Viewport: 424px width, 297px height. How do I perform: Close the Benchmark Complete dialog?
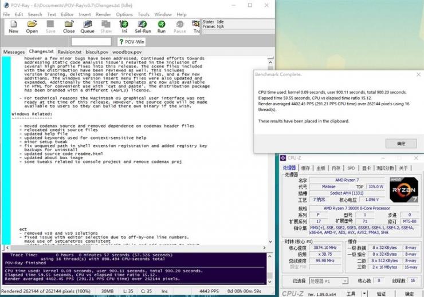pyautogui.click(x=418, y=74)
